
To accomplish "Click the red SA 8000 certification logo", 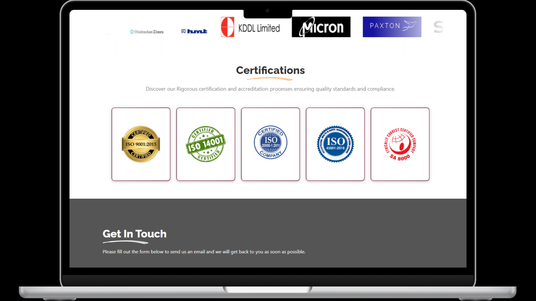I will [x=400, y=144].
